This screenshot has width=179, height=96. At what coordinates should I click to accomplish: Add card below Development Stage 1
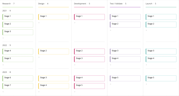[75, 23]
